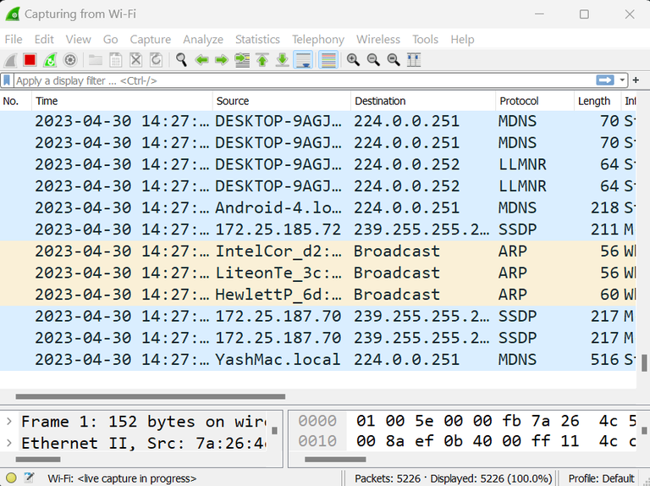The width and height of the screenshot is (650, 486).
Task: Add a display filter button with plus
Action: click(636, 80)
